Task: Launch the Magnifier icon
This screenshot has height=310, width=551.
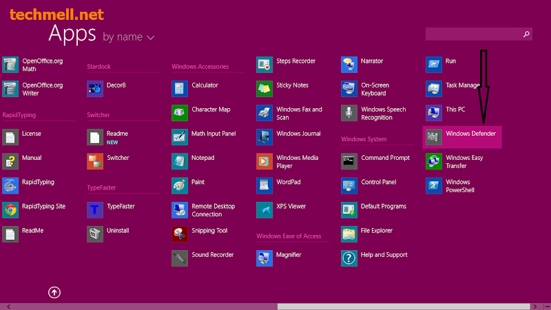Action: coord(264,259)
